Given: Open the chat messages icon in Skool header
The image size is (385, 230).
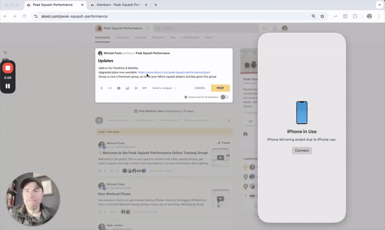Looking at the screenshot, I should point(265,28).
